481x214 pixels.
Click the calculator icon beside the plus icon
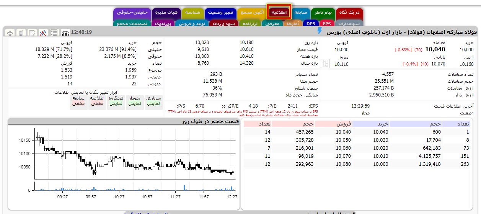[21, 33]
